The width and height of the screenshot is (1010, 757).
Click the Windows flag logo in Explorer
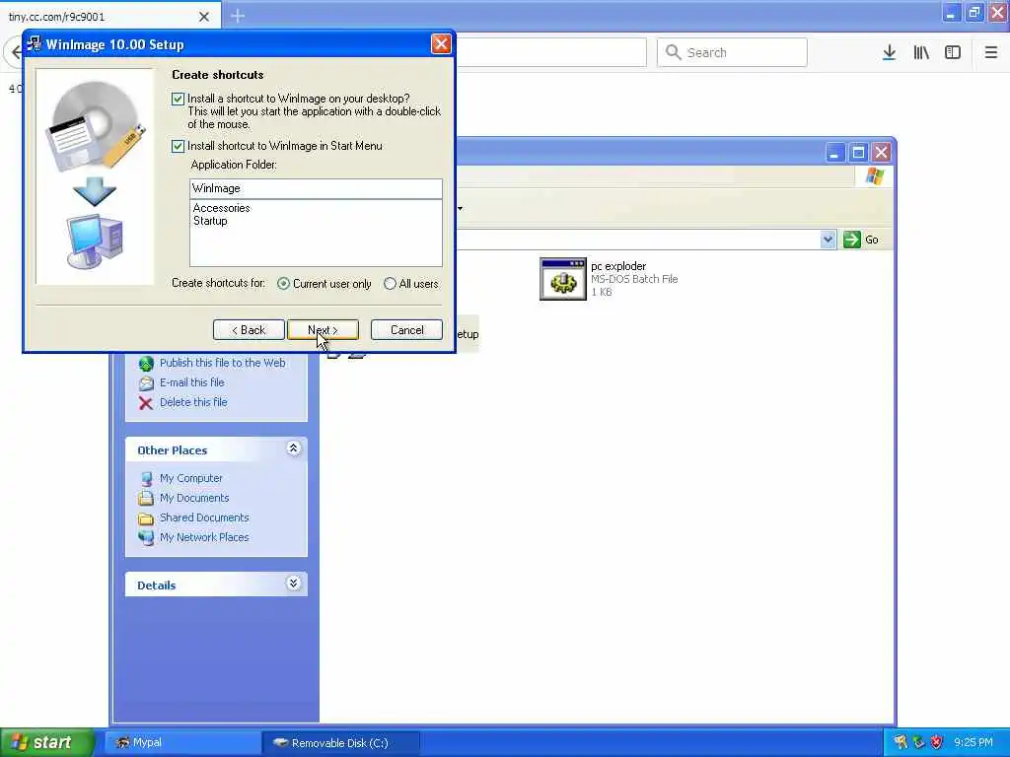point(875,175)
